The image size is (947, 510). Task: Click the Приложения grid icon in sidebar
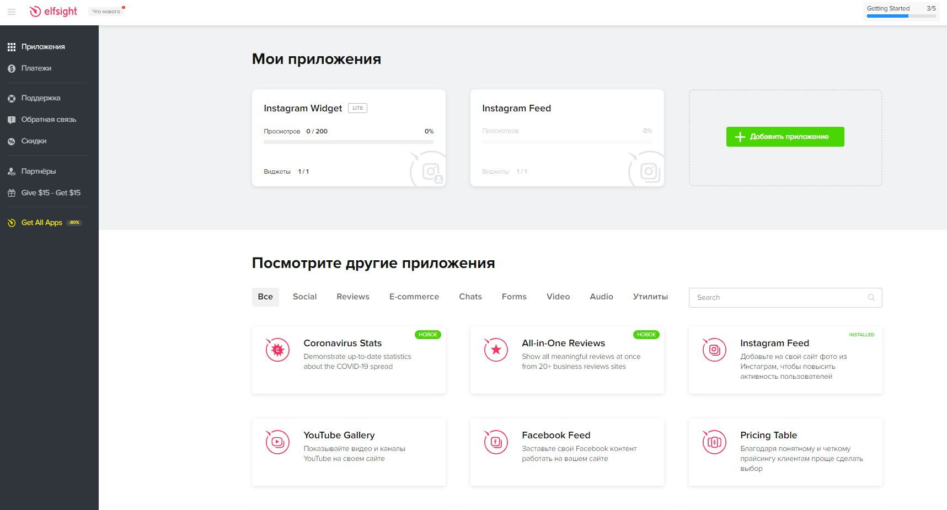click(x=12, y=47)
